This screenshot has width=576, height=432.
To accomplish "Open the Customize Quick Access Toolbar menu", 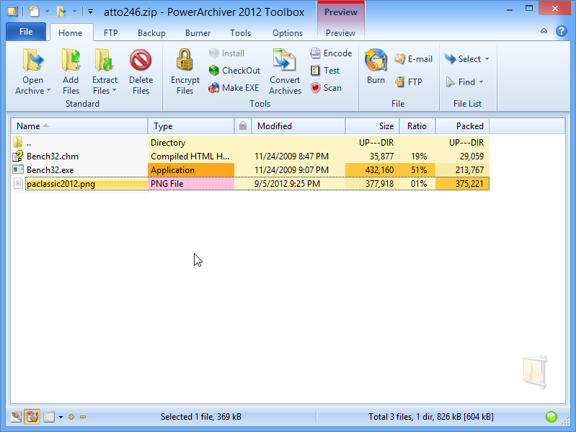I will [90, 12].
